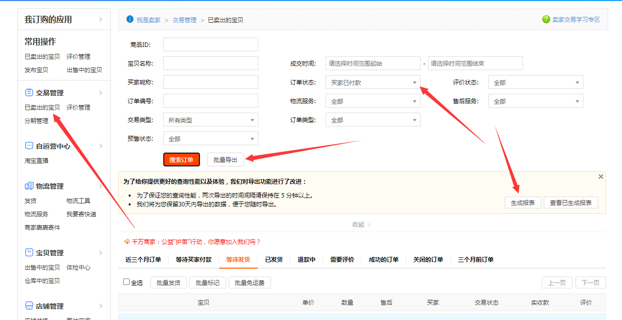Click the 宝贝管理 bag icon
This screenshot has height=320, width=622.
(29, 253)
